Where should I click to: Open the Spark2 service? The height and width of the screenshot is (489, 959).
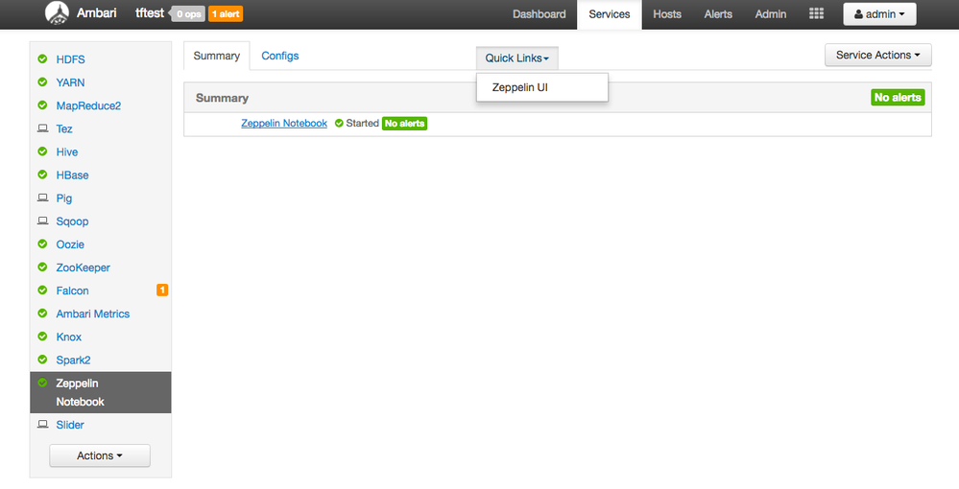pos(73,360)
